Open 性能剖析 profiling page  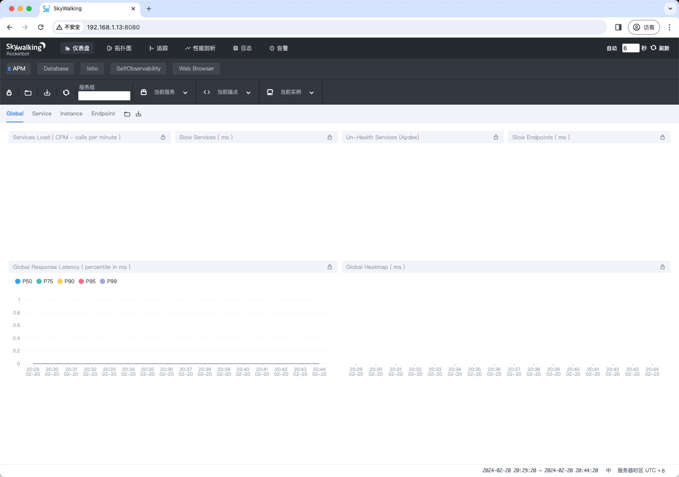(x=200, y=48)
